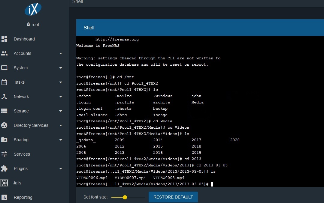The height and width of the screenshot is (203, 324).
Task: Click the Set font size label
Action: [95, 197]
